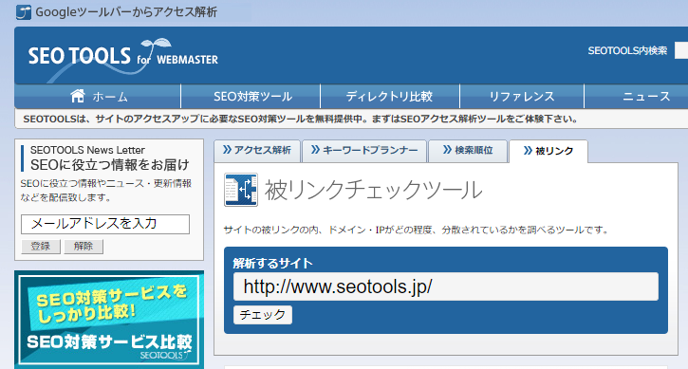This screenshot has height=369, width=688.
Task: Click the 登録 newsletter button
Action: coord(41,246)
